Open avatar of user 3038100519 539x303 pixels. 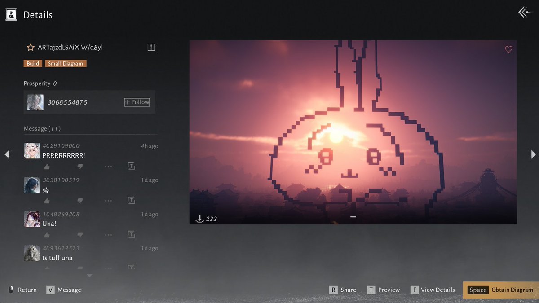32,185
